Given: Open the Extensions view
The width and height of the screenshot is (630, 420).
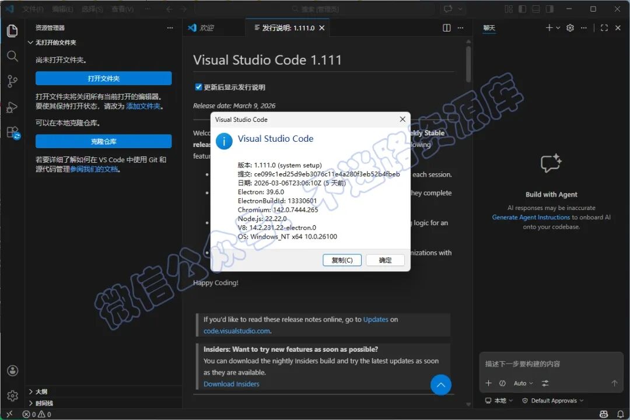Looking at the screenshot, I should [x=13, y=132].
